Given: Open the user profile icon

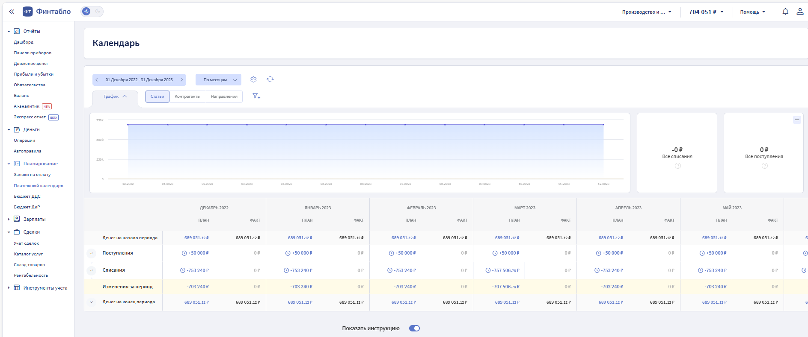Looking at the screenshot, I should coord(799,12).
